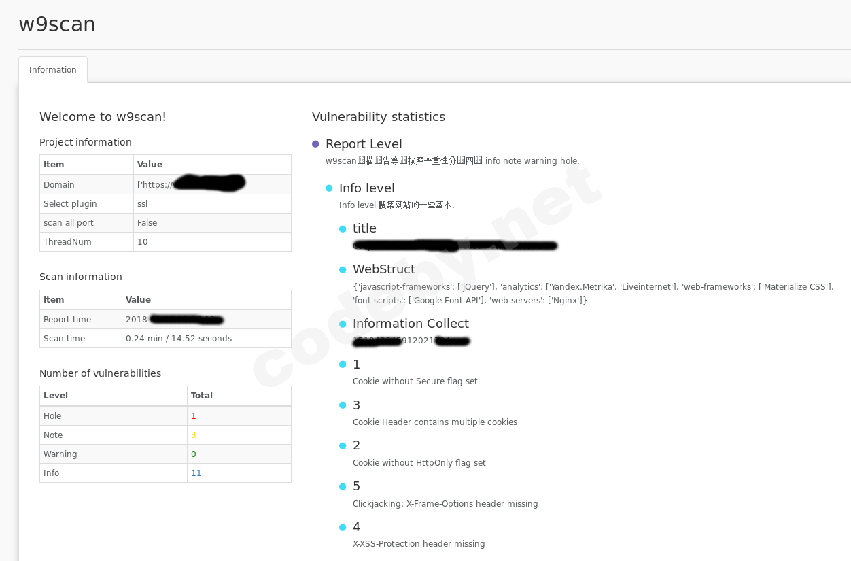Click the 'False' value cell

tap(212, 223)
